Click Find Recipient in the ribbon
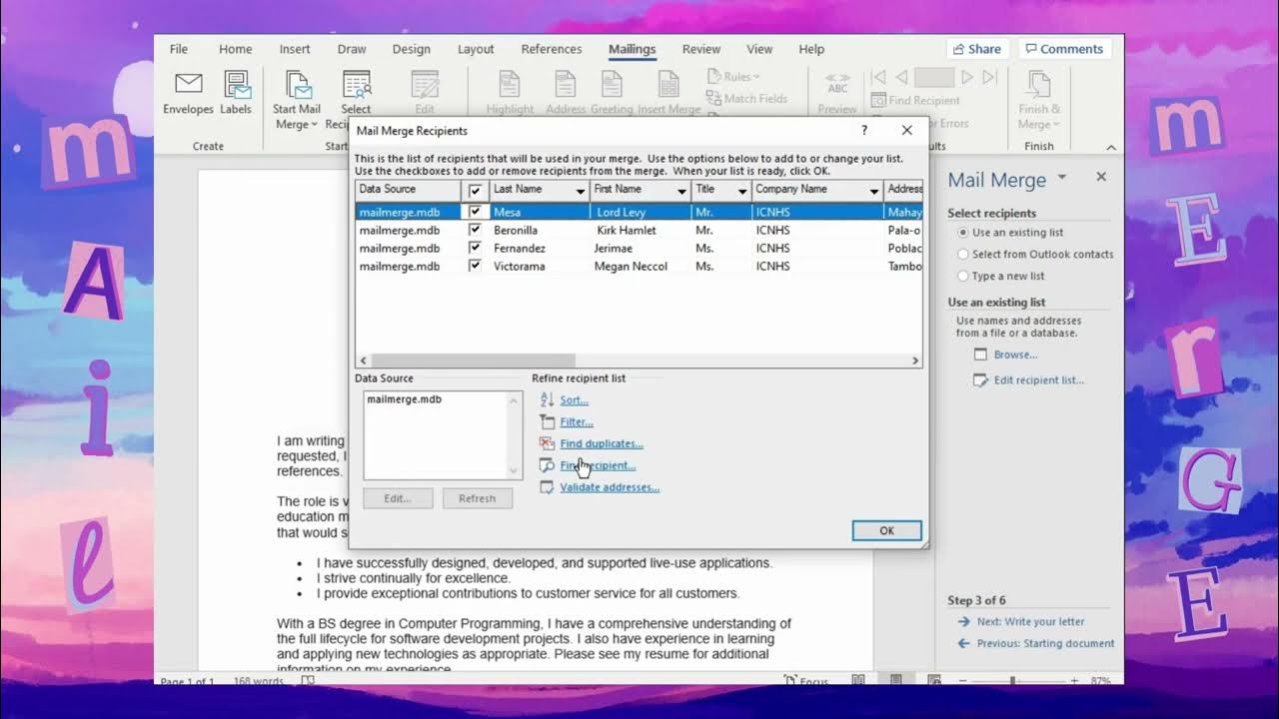 (x=915, y=100)
